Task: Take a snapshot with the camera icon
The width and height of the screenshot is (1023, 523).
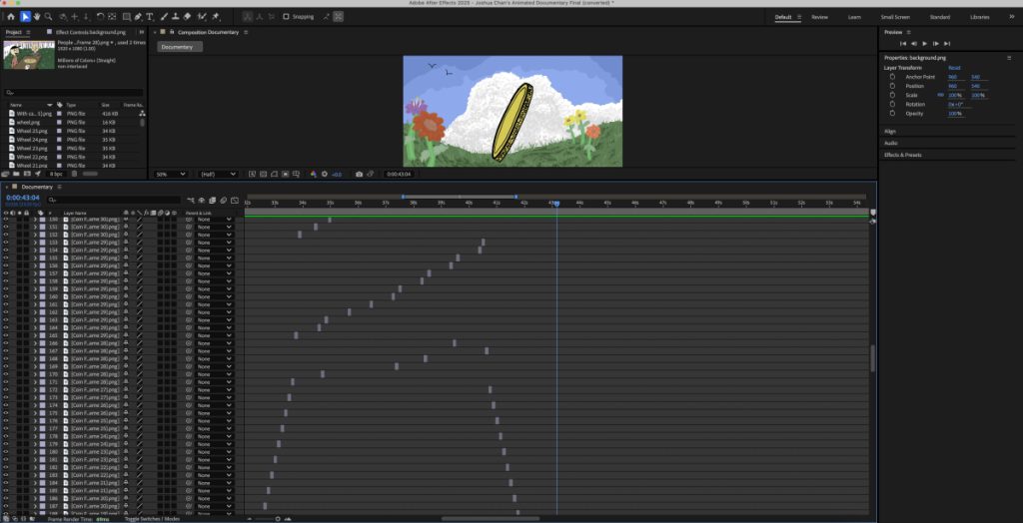Action: (x=360, y=174)
